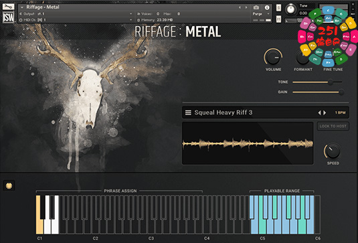Toggle the LOCK TO HOST button

tap(333, 126)
